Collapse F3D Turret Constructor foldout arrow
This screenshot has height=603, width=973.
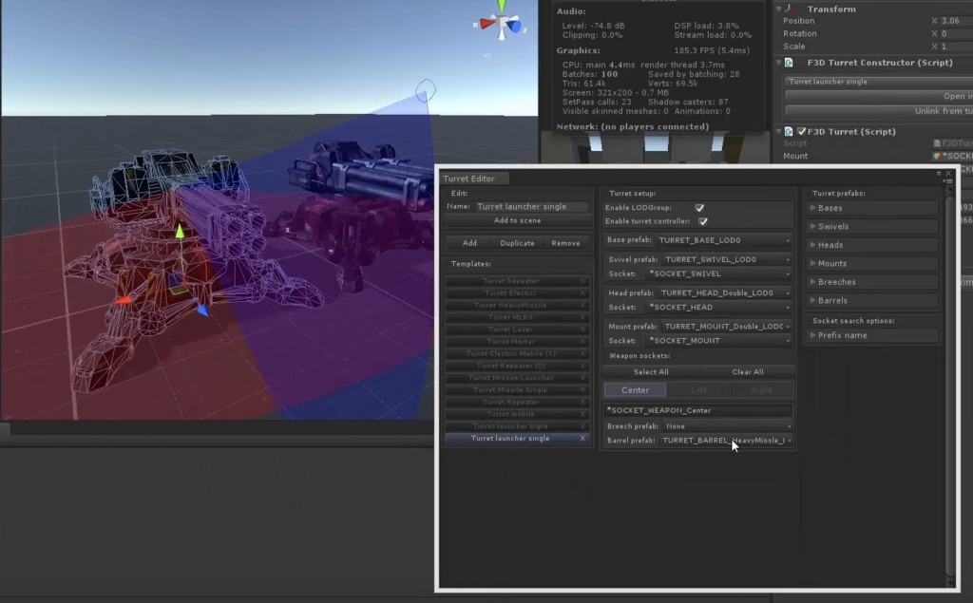[x=779, y=63]
